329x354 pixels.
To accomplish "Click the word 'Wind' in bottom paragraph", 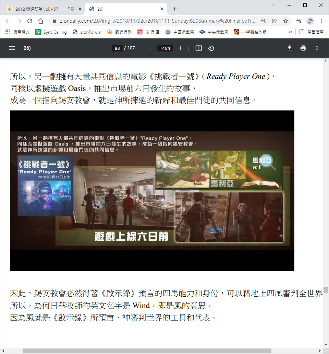I will [x=141, y=305].
